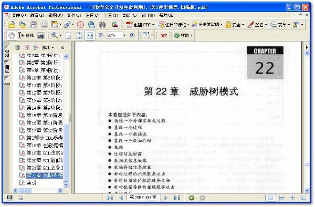Image resolution: width=315 pixels, height=207 pixels.
Task: Click the trash Delete bookmark icon
Action: pos(18,48)
